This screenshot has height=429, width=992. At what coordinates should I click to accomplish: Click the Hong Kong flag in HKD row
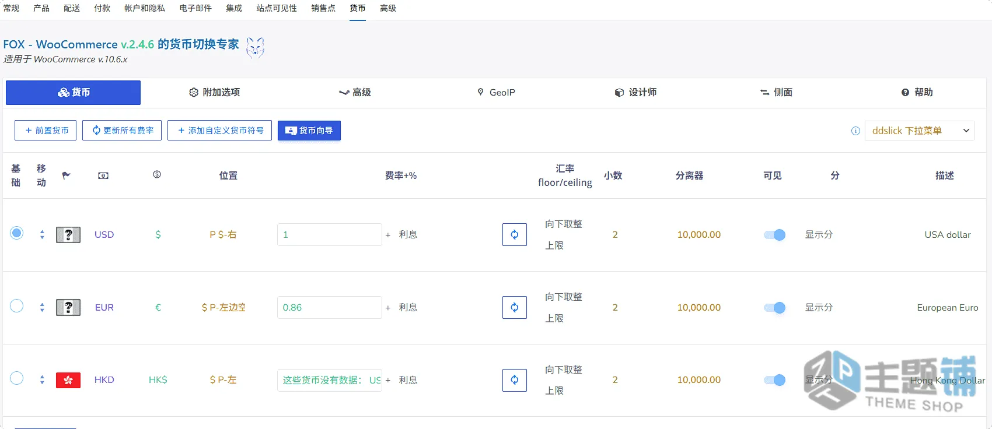(x=68, y=380)
